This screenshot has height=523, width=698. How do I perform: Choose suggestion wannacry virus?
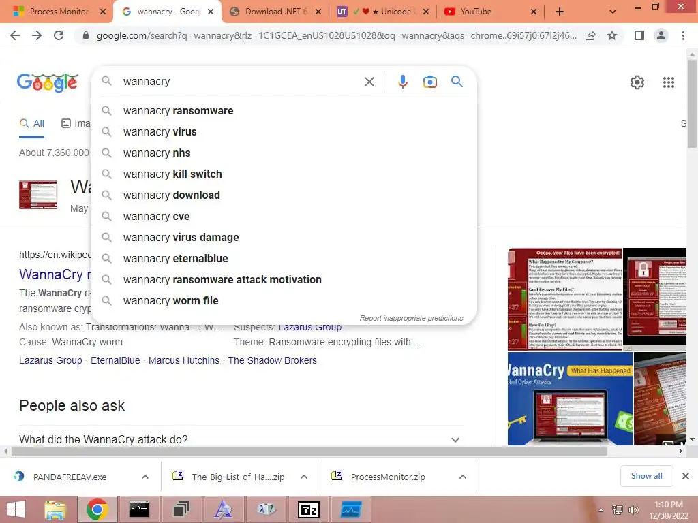coord(284,131)
